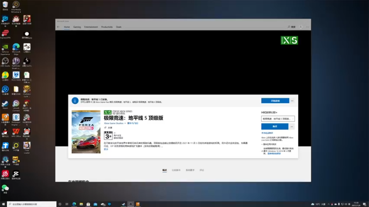This screenshot has height=207, width=369.
Task: Open Time Loader desktop shortcut
Action: [27, 148]
